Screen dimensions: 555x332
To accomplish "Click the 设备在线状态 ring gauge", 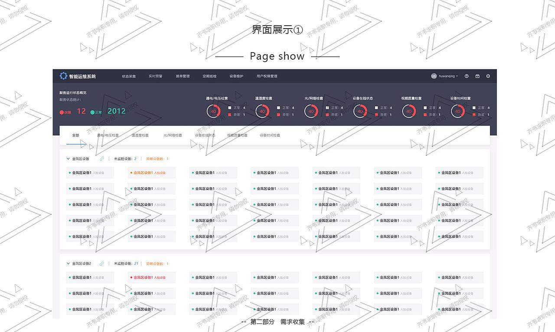I will click(360, 111).
